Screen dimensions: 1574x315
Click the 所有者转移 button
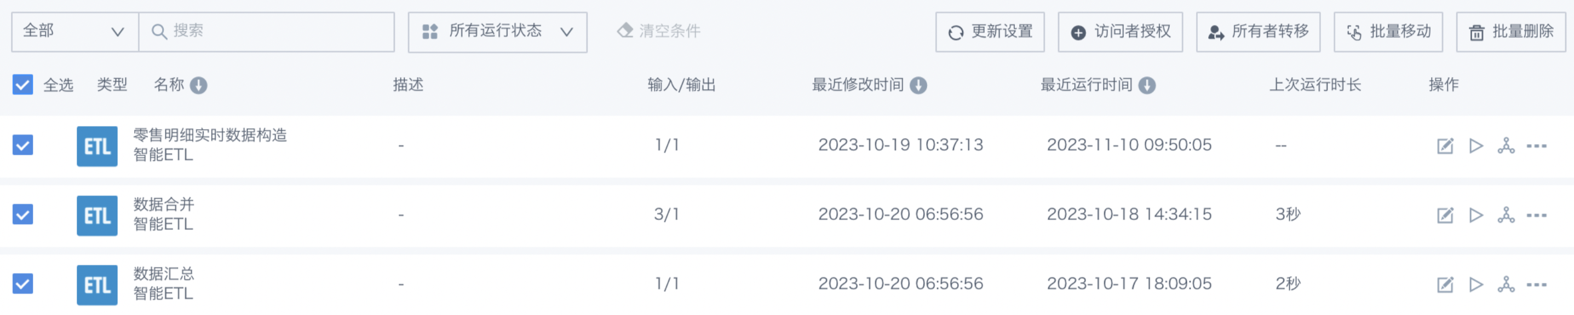[x=1258, y=32]
